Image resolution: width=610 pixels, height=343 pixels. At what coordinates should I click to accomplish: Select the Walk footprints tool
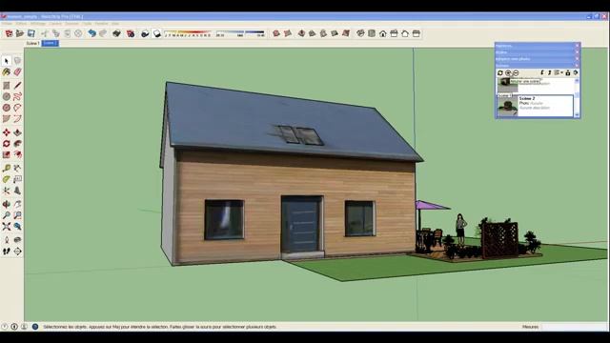7,252
